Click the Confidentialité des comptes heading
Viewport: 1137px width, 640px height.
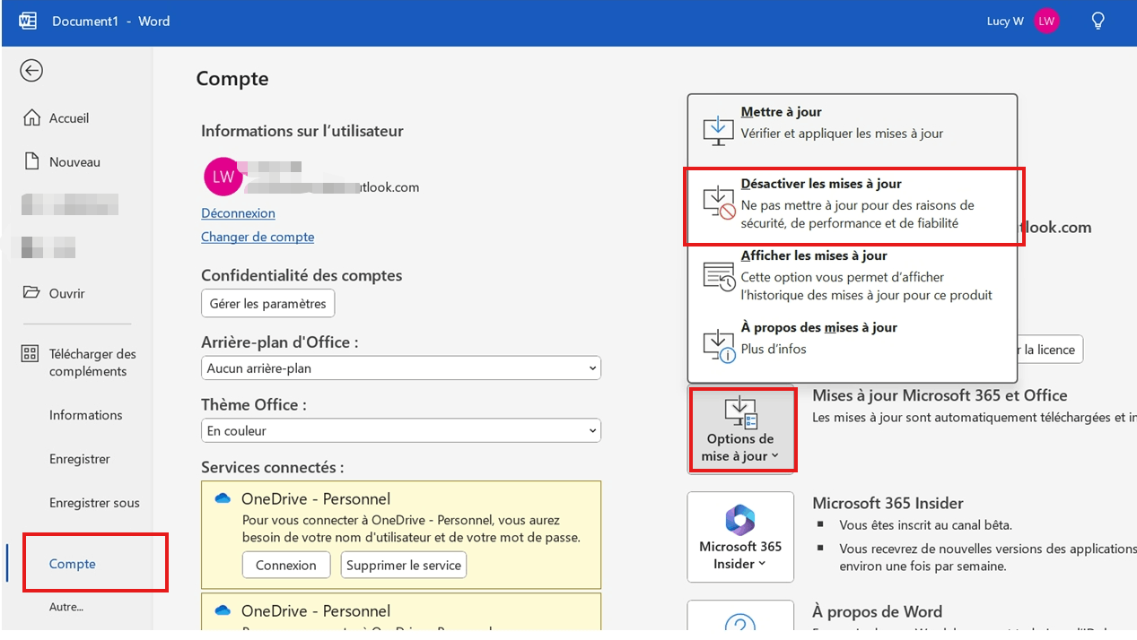302,275
